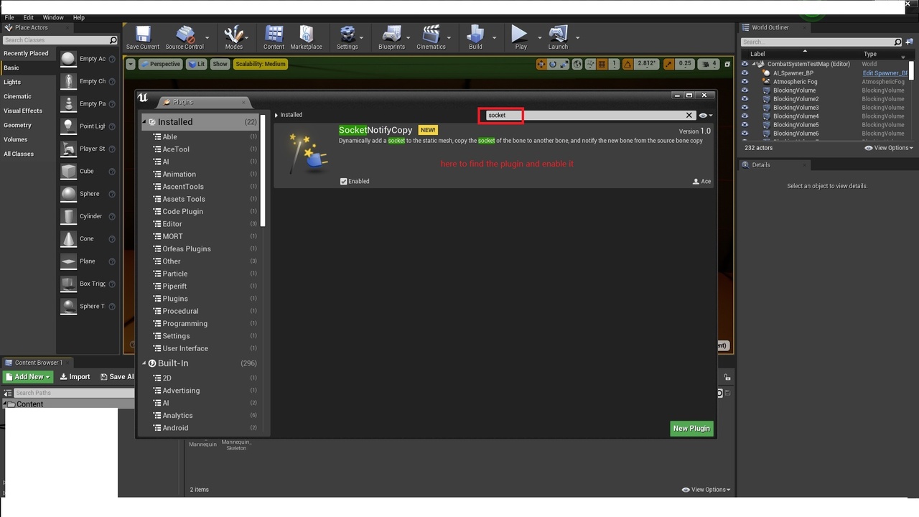Open the Edit menu
Viewport: 919px width, 517px height.
pos(28,17)
